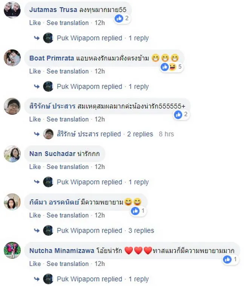Image resolution: width=245 pixels, height=289 pixels.
Task: Click the reply arrow under Jutamas Trusa's comment
Action: 37,38
